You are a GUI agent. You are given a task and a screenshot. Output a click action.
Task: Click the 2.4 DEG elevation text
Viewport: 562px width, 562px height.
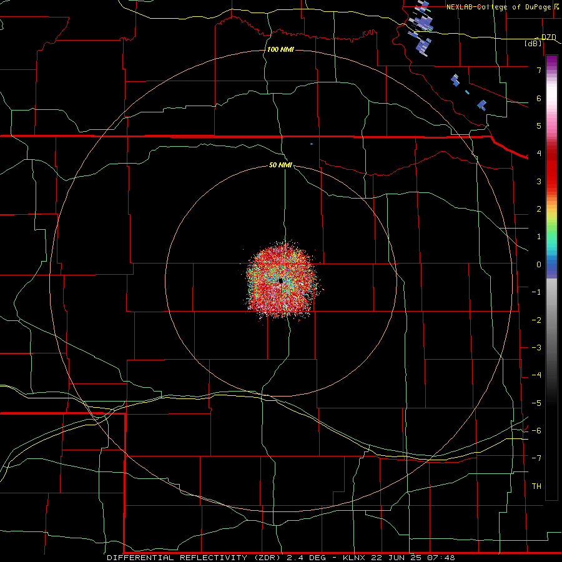pos(306,558)
